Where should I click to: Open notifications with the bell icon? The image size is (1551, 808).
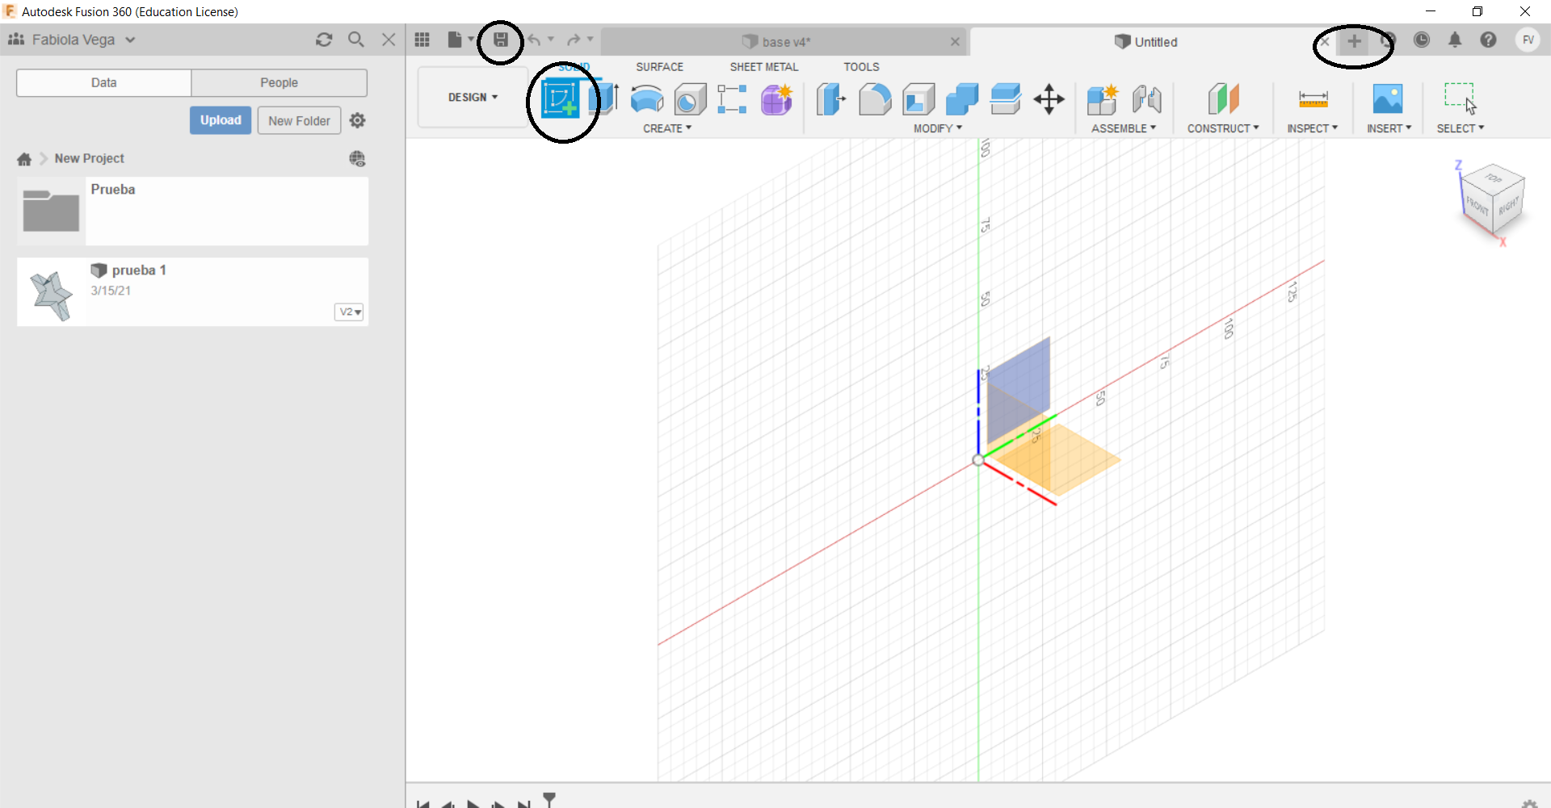(x=1456, y=40)
